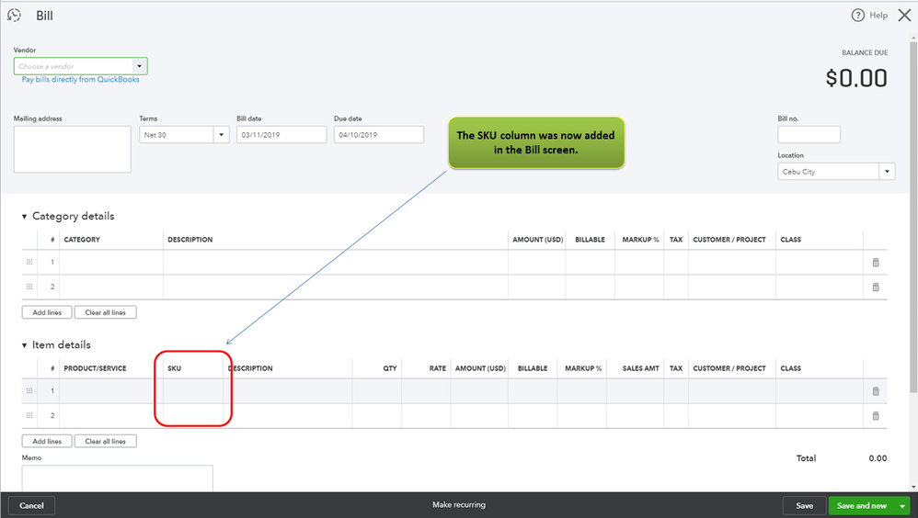Click Category cell in category line 1
The height and width of the screenshot is (518, 918).
pos(111,263)
